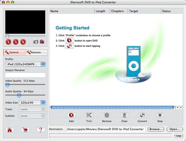Viewport: 186px width, 141px height.
Task: Click the rip icon in Getting Started step 3
Action: [69, 46]
